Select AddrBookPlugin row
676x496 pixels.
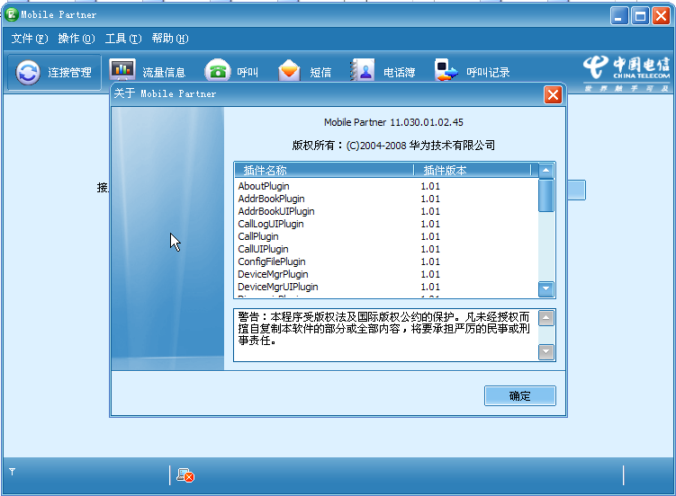tap(387, 199)
